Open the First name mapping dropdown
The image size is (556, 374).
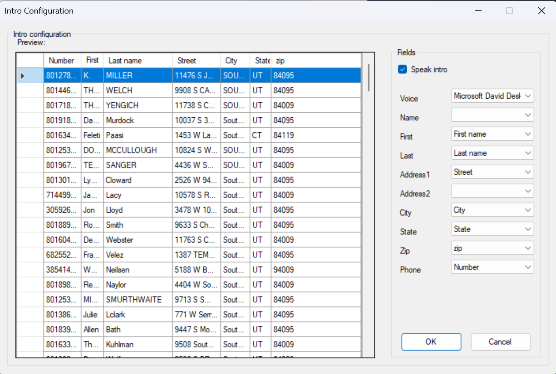pyautogui.click(x=492, y=134)
